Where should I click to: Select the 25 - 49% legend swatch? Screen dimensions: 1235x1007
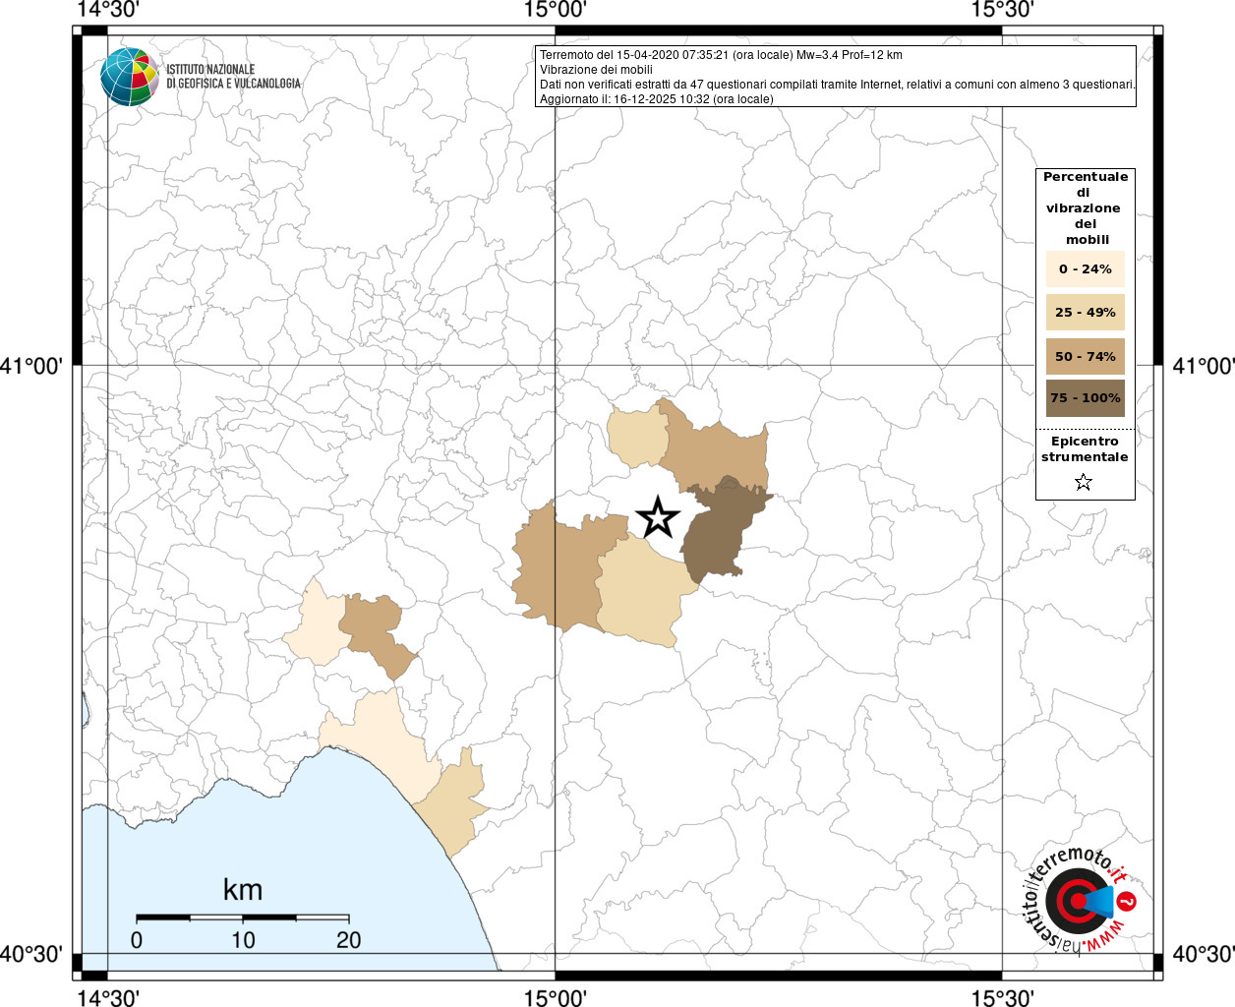[x=1085, y=313]
